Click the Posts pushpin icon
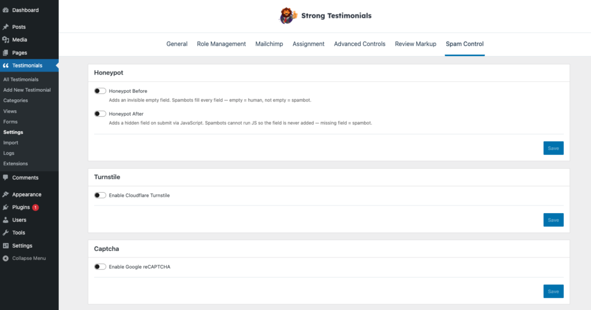Viewport: 591px width, 310px height. (x=6, y=27)
